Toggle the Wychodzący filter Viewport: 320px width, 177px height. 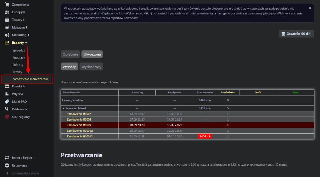click(91, 67)
